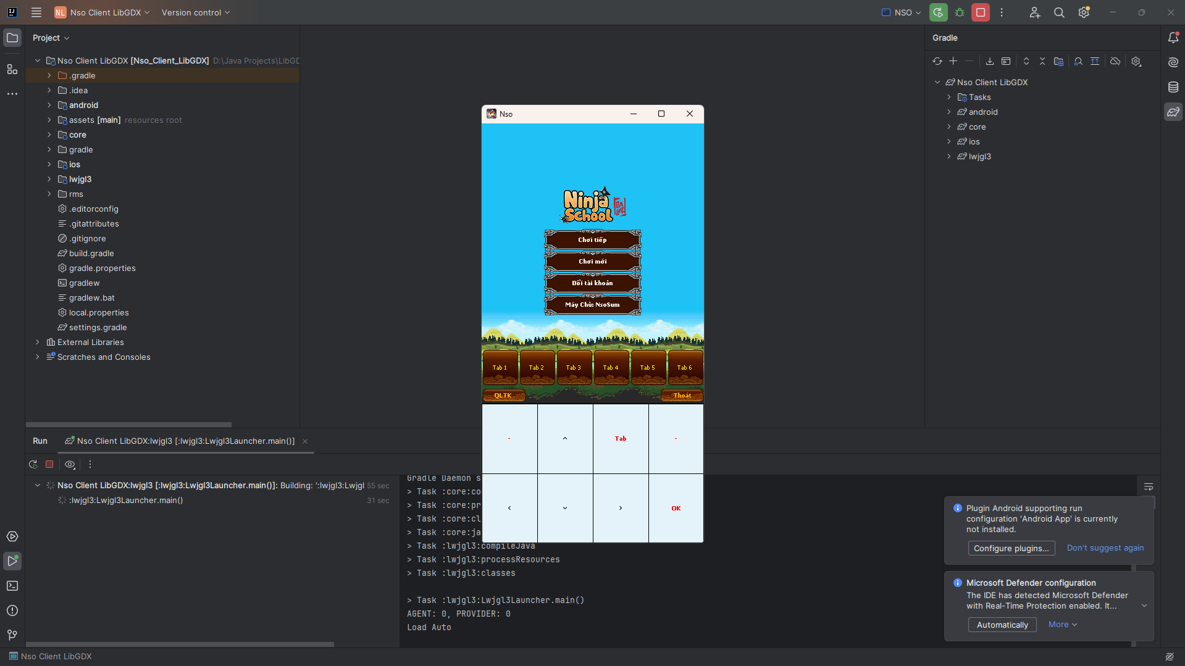Show more tool windows ellipsis
Viewport: 1185px width, 666px height.
click(x=12, y=94)
